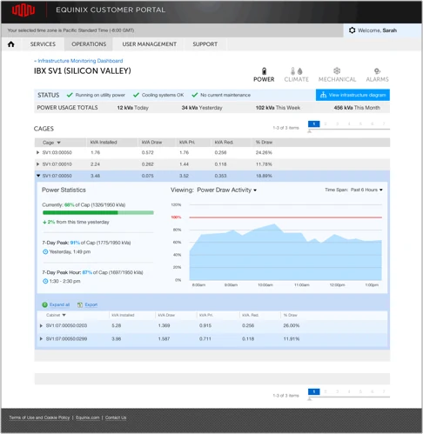The width and height of the screenshot is (423, 434).
Task: Click the 26.00% cabinet draw value
Action: click(292, 325)
